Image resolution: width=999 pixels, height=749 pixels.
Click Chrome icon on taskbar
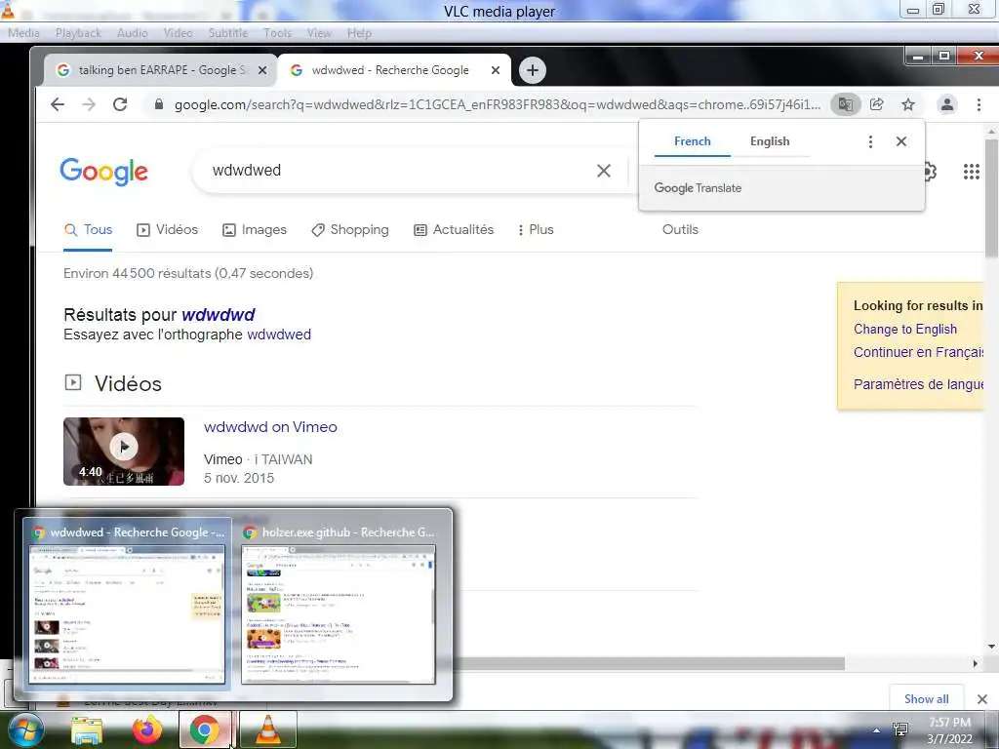(x=205, y=729)
